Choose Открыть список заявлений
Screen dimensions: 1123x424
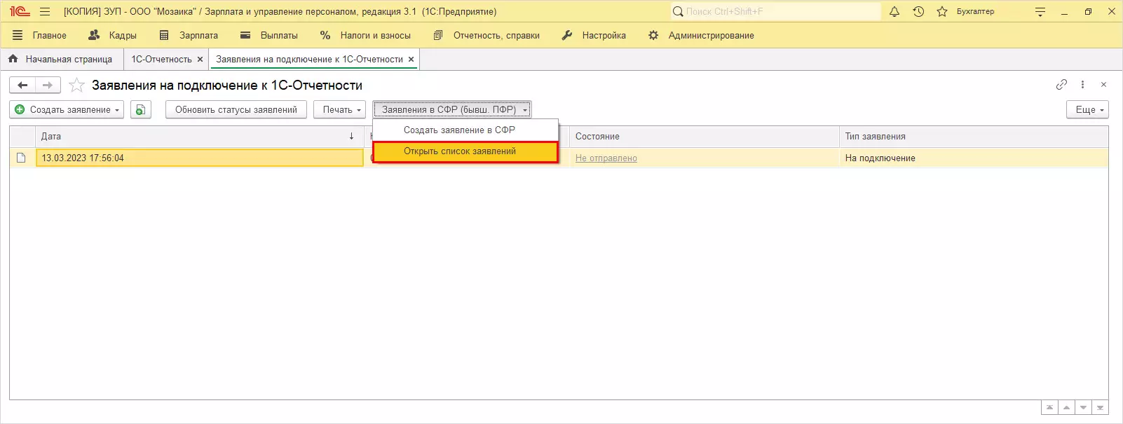click(x=465, y=151)
